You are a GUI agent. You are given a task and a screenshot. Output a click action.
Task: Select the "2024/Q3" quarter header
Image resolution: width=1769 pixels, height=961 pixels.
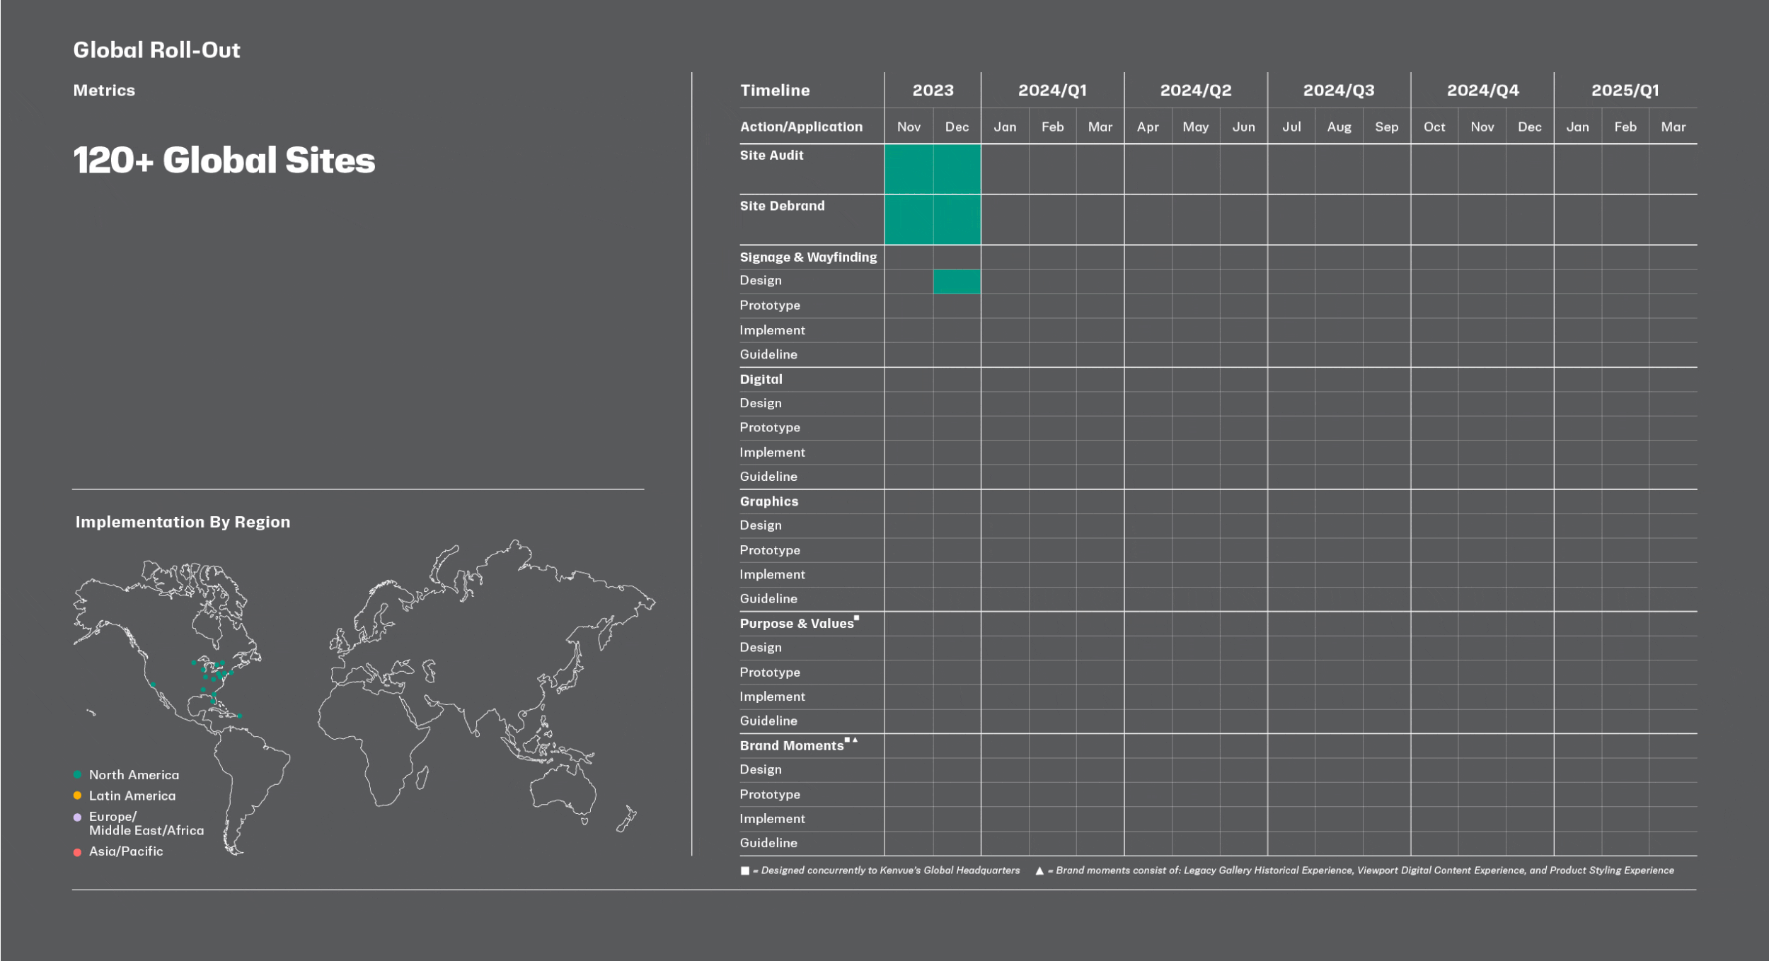point(1339,91)
